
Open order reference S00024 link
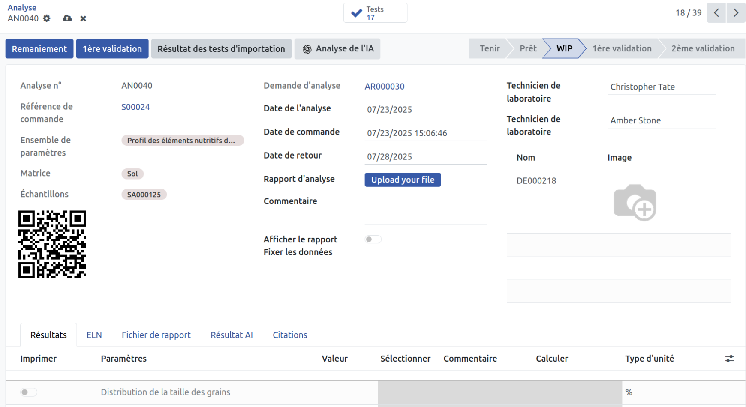pos(135,107)
